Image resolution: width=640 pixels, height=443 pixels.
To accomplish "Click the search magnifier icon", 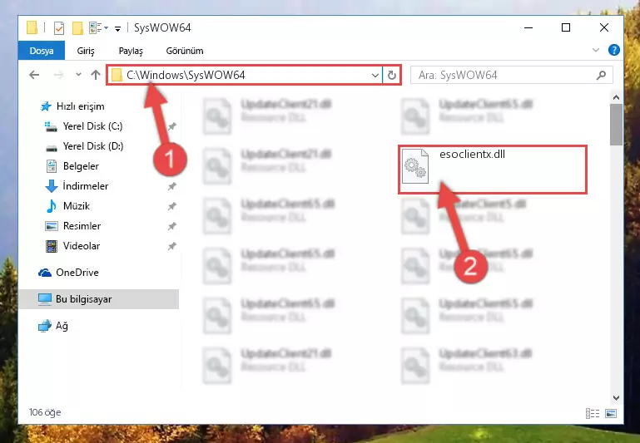I will click(x=601, y=76).
